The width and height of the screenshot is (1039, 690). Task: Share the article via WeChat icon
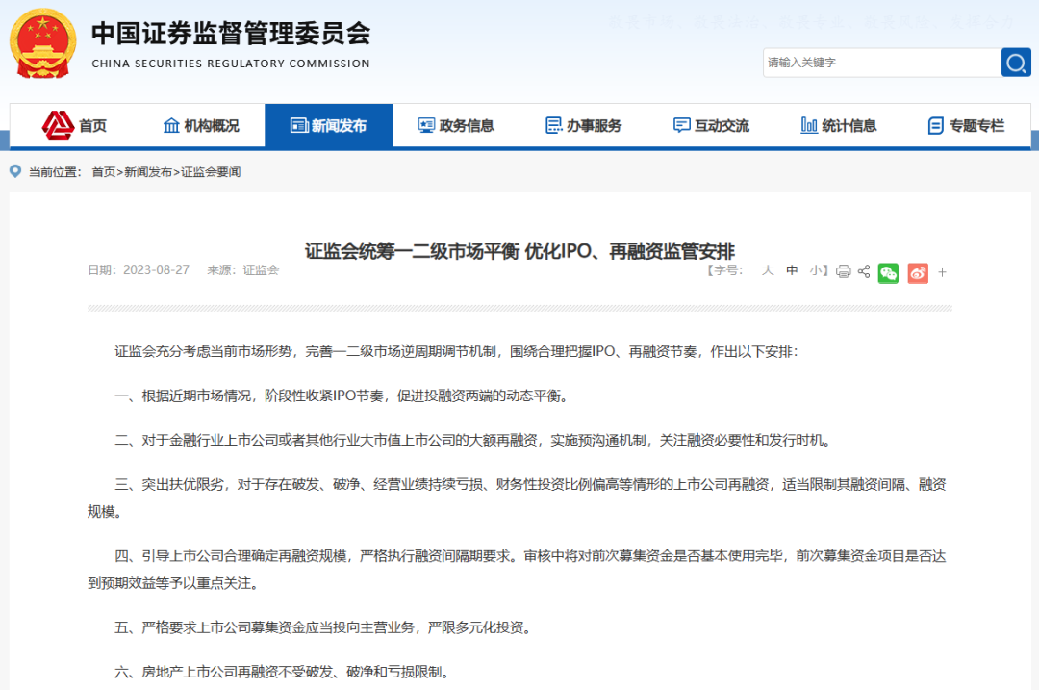coord(888,272)
